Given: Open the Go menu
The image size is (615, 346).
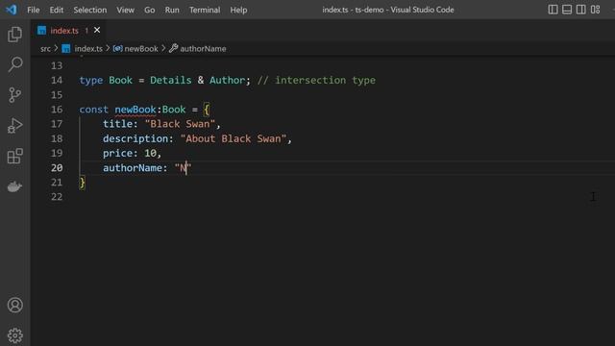Looking at the screenshot, I should (x=150, y=10).
